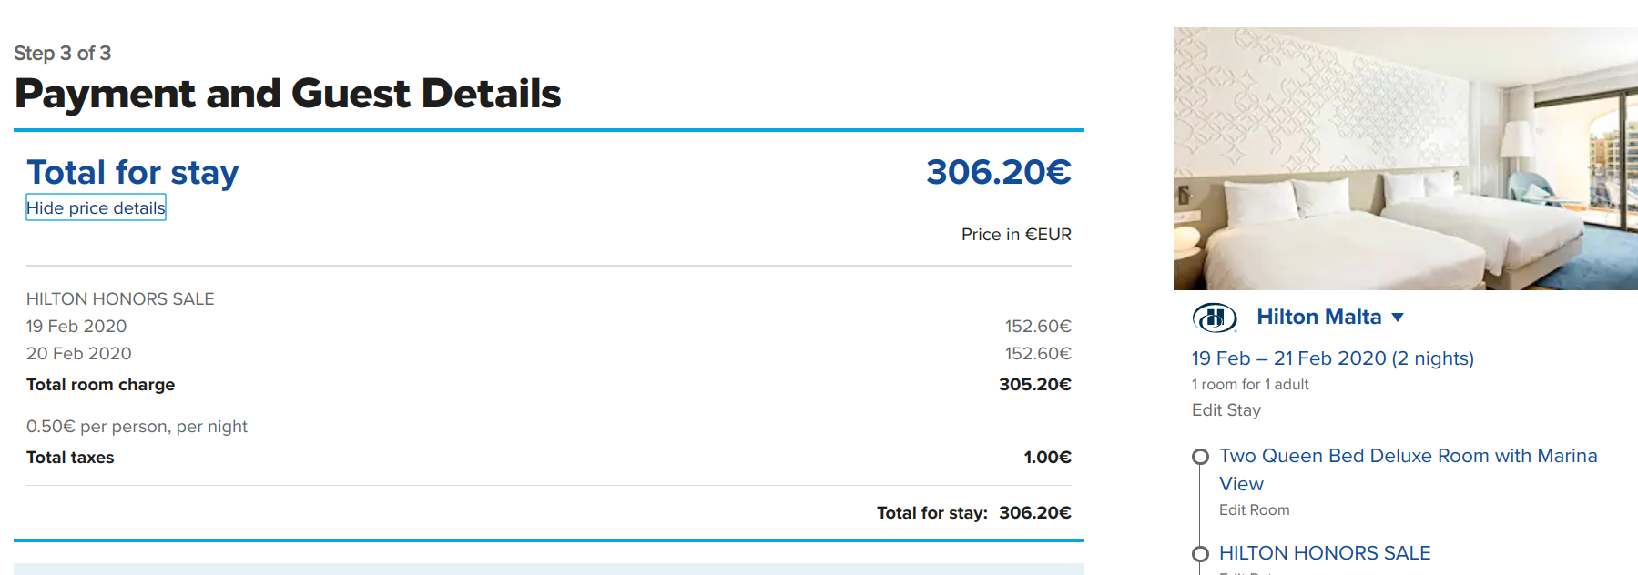
Task: Collapse using Hide price details
Action: 96,207
